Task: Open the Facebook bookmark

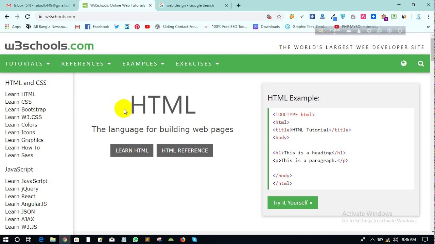Action: (97, 27)
